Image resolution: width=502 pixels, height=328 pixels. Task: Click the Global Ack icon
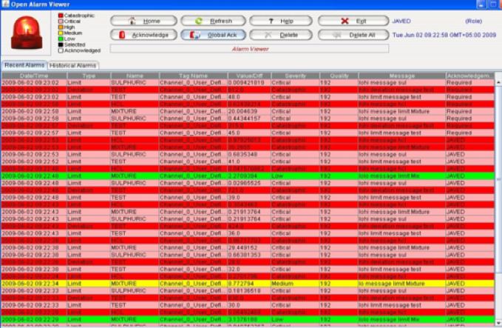point(195,35)
